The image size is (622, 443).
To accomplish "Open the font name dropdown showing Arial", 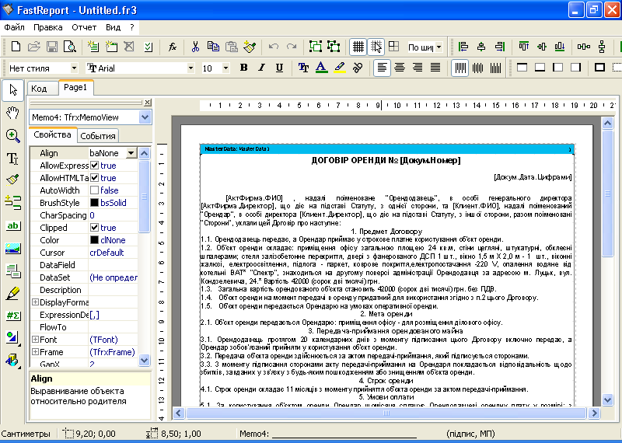I will pyautogui.click(x=190, y=68).
